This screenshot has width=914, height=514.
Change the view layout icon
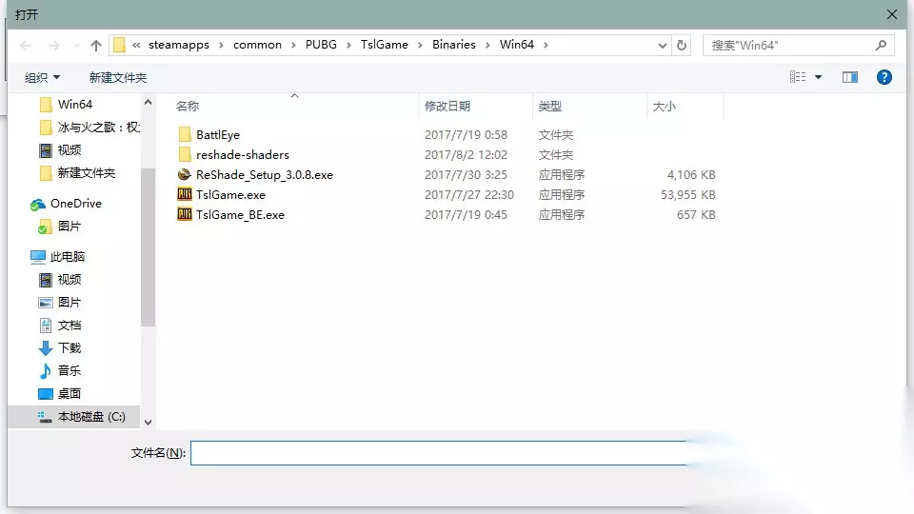coord(798,77)
